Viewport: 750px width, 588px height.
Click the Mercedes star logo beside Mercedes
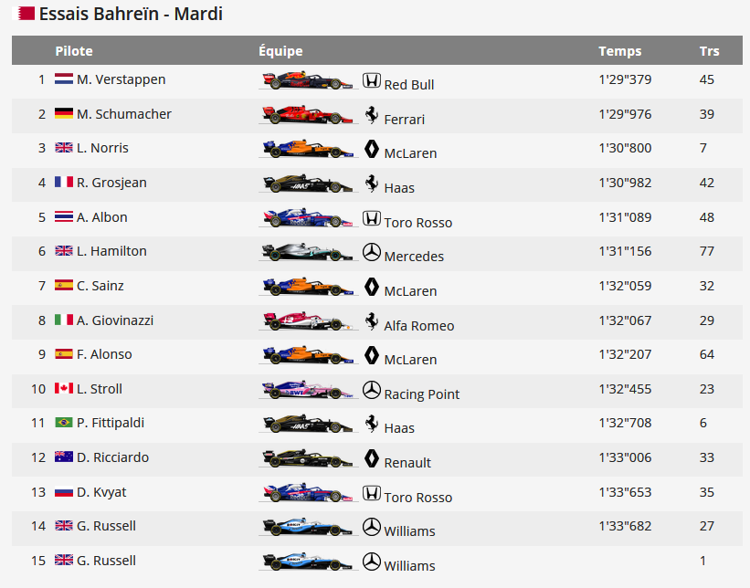pos(371,252)
